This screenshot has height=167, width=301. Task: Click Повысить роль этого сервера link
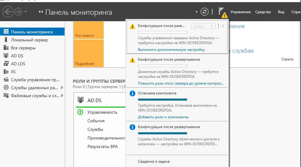pos(181,83)
